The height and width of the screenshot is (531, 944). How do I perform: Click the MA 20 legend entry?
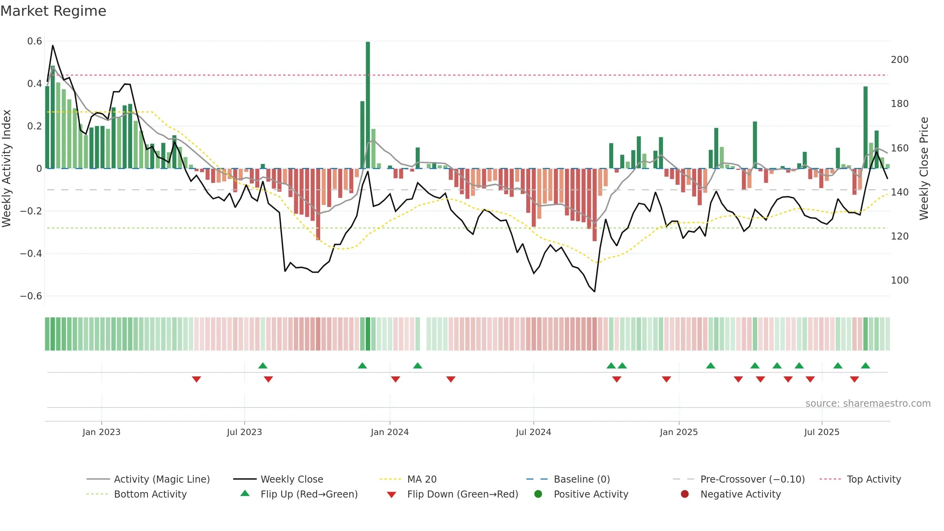pyautogui.click(x=408, y=479)
